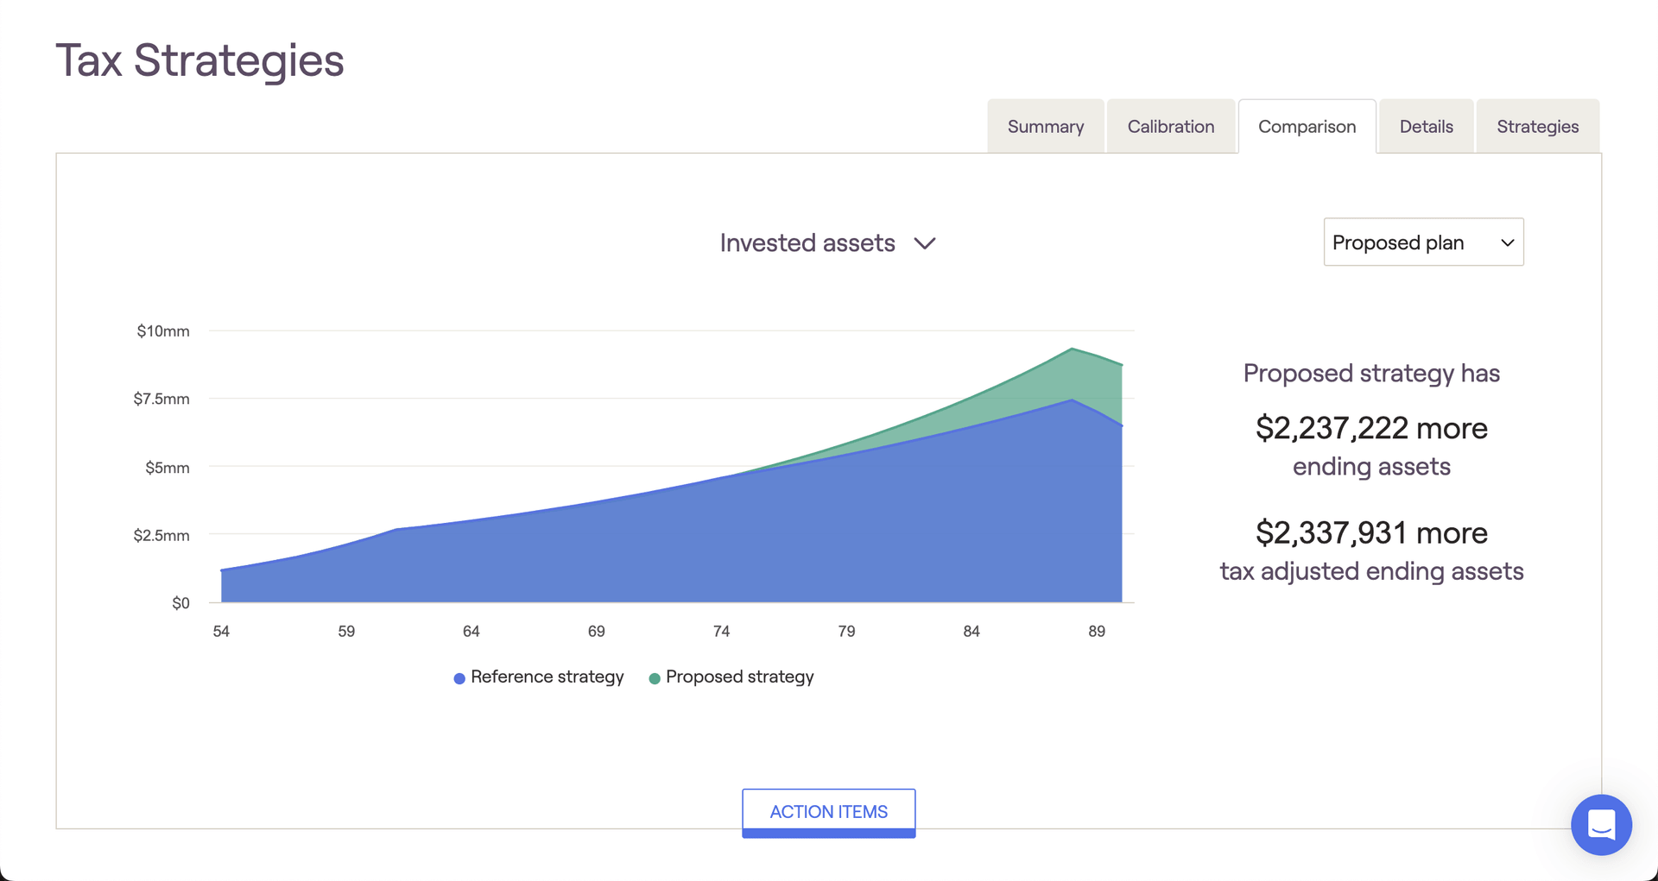
Task: Open the Proposed plan dropdown
Action: point(1422,242)
